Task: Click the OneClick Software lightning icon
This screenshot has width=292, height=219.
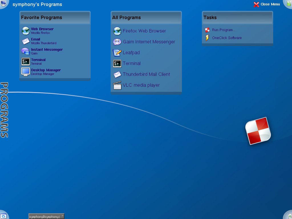Action: 207,38
